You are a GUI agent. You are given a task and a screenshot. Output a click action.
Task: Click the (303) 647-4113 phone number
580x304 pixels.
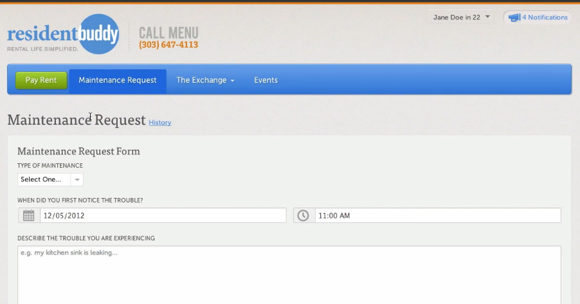168,45
